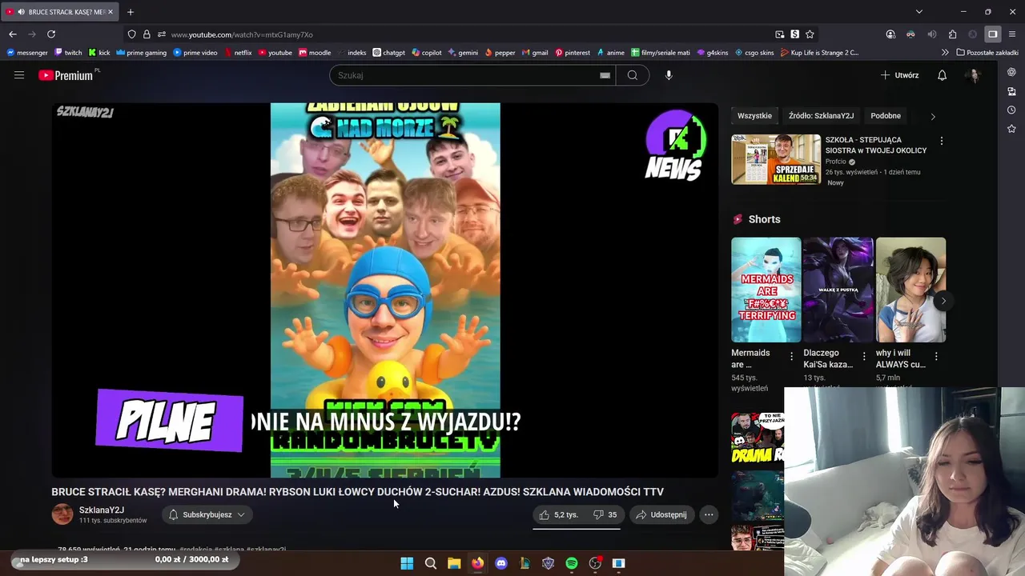This screenshot has width=1025, height=576.
Task: Open Subskrybujesz subscription dropdown
Action: coord(207,514)
